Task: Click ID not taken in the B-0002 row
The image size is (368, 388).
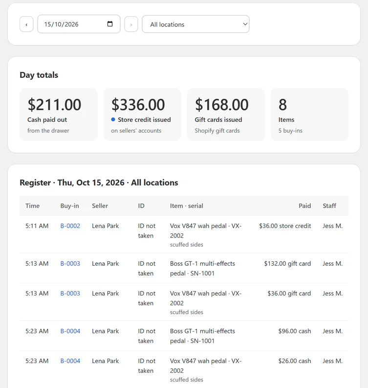Action: point(147,231)
